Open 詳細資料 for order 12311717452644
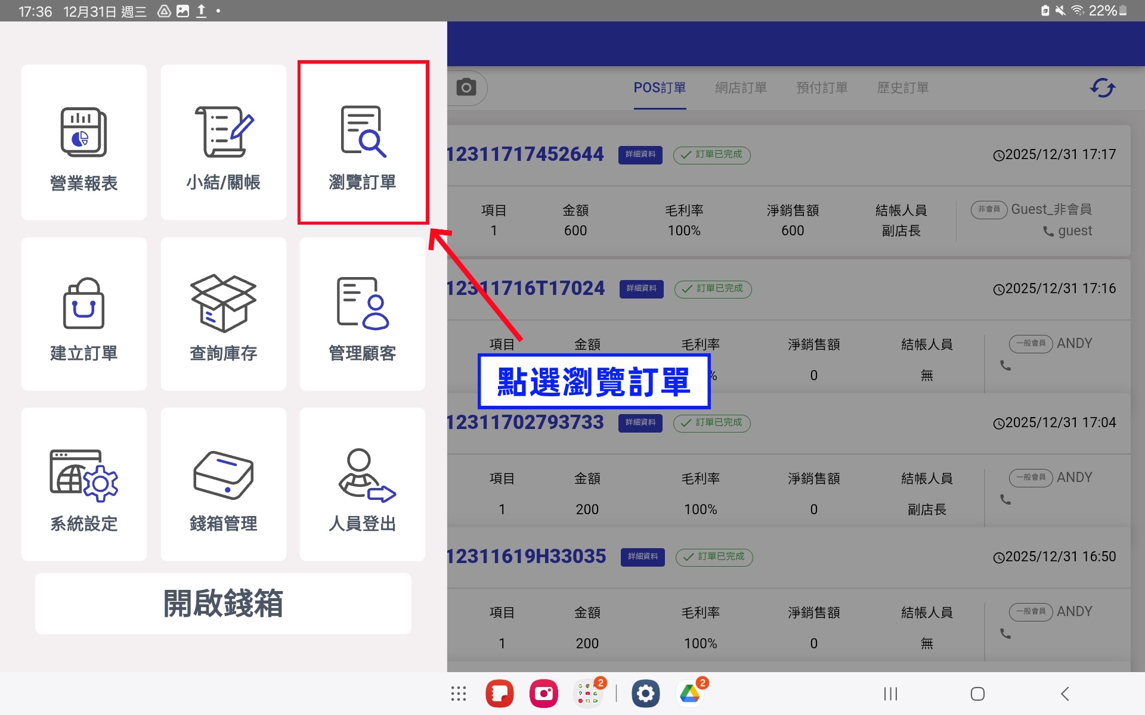The width and height of the screenshot is (1145, 715). (640, 155)
